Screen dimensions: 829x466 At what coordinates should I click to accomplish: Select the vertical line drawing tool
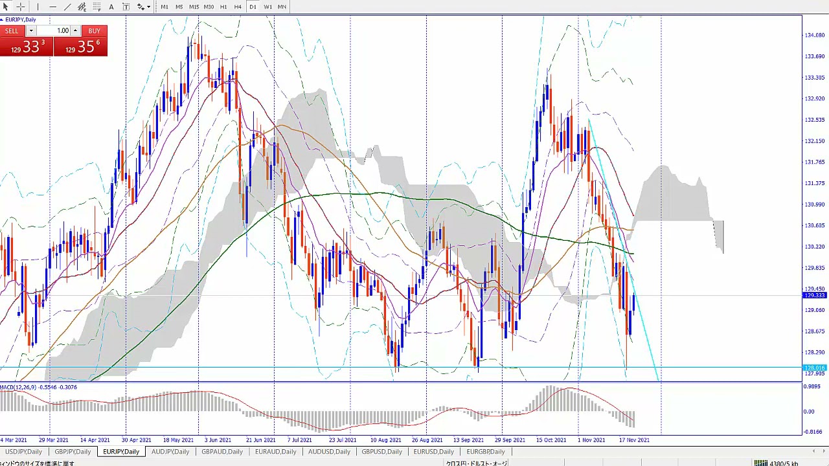[x=38, y=6]
